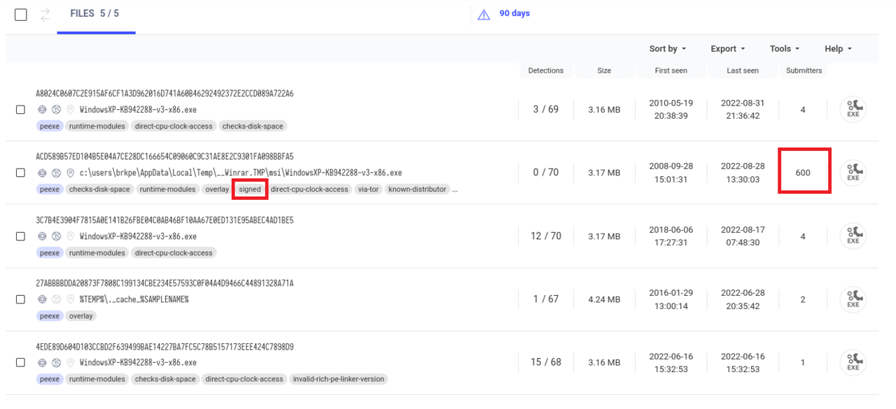Screen dimensions: 896x409
Task: Click the second round icon in the 3C7B4E3904 row
Action: tap(56, 236)
